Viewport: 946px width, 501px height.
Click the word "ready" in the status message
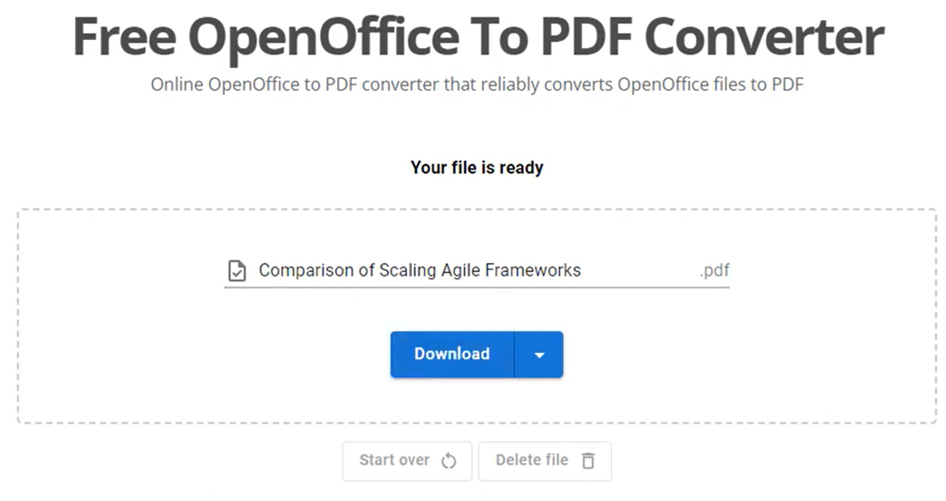coord(521,168)
